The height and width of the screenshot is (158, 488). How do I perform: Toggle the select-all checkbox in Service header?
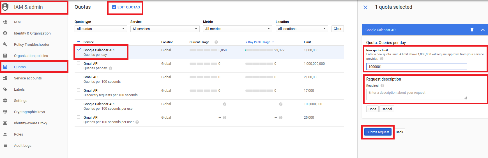[x=79, y=42]
